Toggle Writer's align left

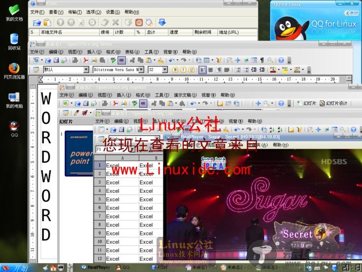pyautogui.click(x=202, y=70)
